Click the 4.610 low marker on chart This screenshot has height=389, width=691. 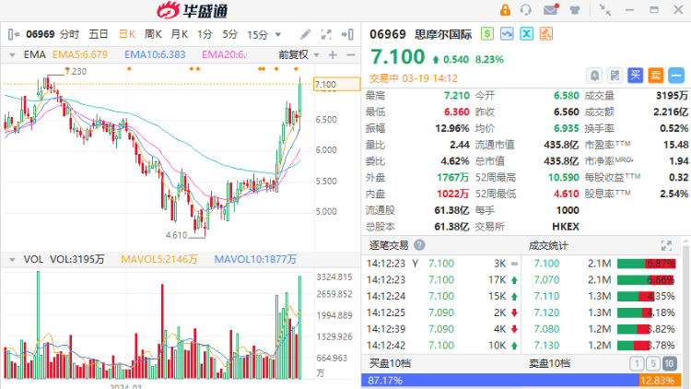pyautogui.click(x=176, y=235)
